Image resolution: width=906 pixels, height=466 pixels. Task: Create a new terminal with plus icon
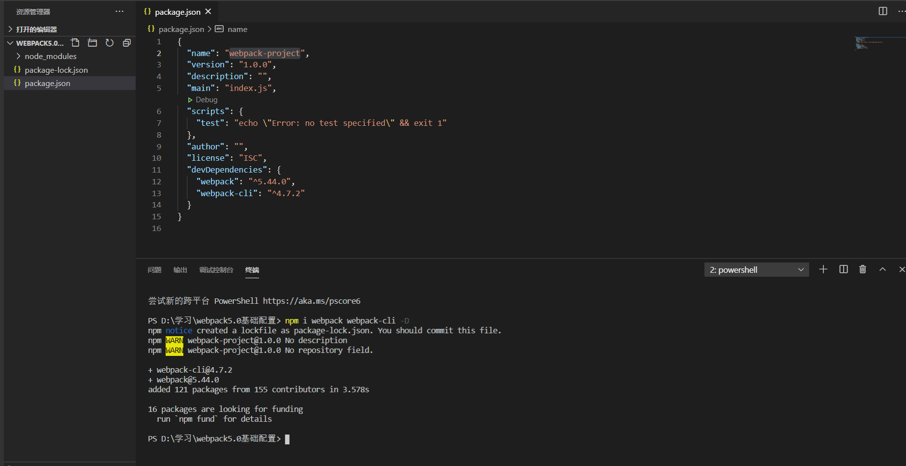(823, 269)
